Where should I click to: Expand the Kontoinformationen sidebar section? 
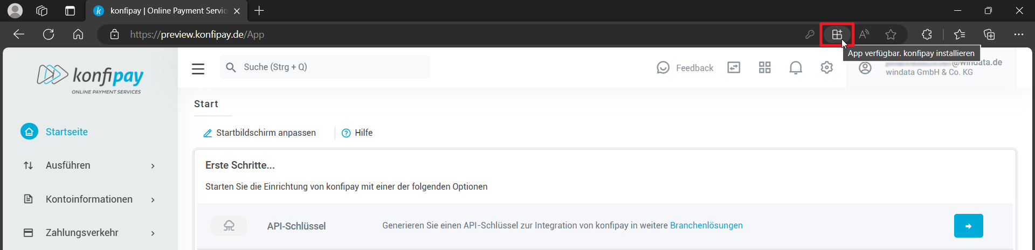tap(89, 199)
